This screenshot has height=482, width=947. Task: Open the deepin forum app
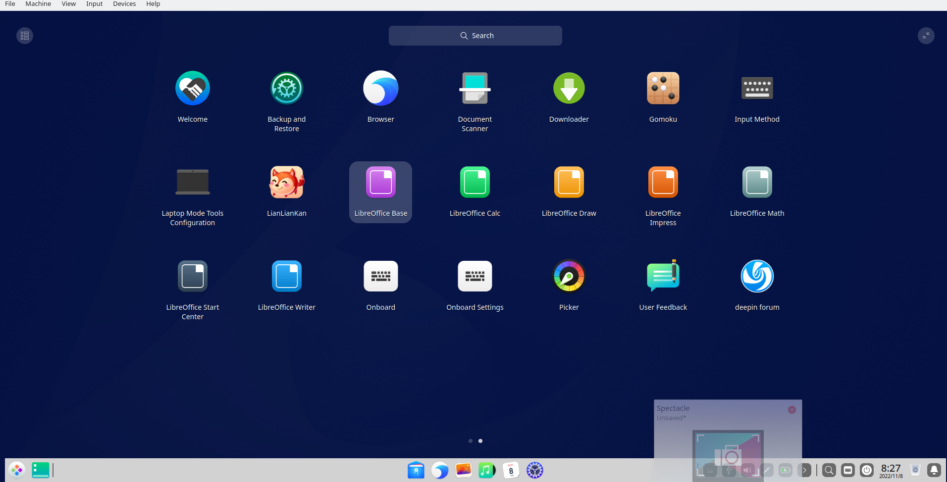coord(757,276)
